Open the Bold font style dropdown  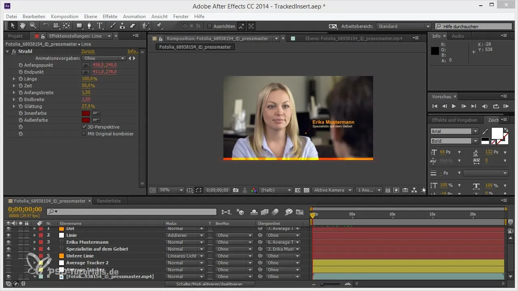point(454,141)
